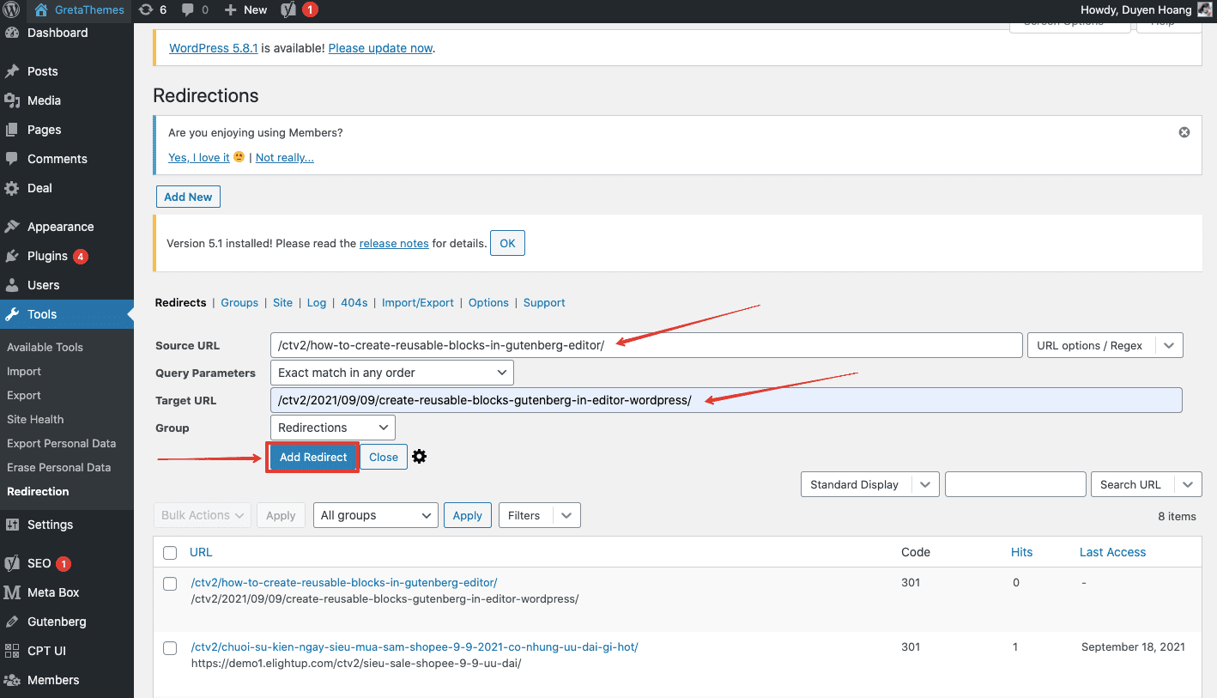1217x698 pixels.
Task: Open the Bulk Actions dropdown
Action: pyautogui.click(x=203, y=515)
